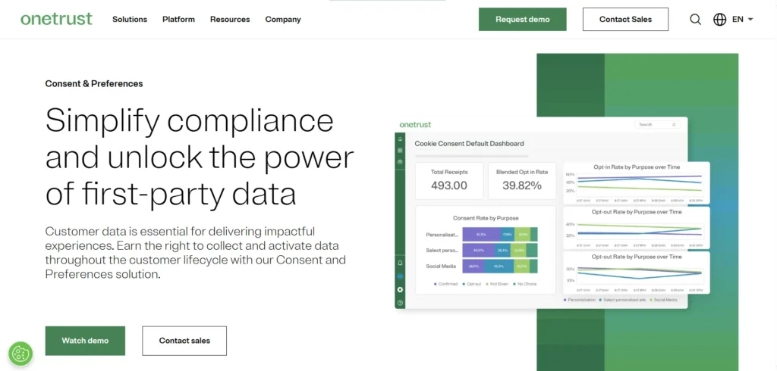
Task: Open the site search magnifier icon
Action: [695, 19]
